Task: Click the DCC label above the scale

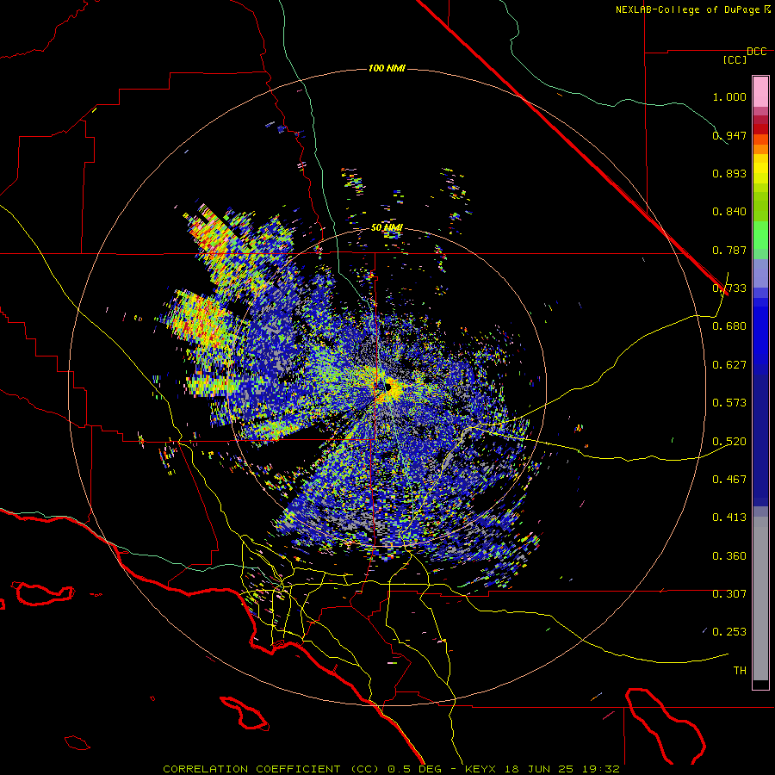Action: (756, 52)
